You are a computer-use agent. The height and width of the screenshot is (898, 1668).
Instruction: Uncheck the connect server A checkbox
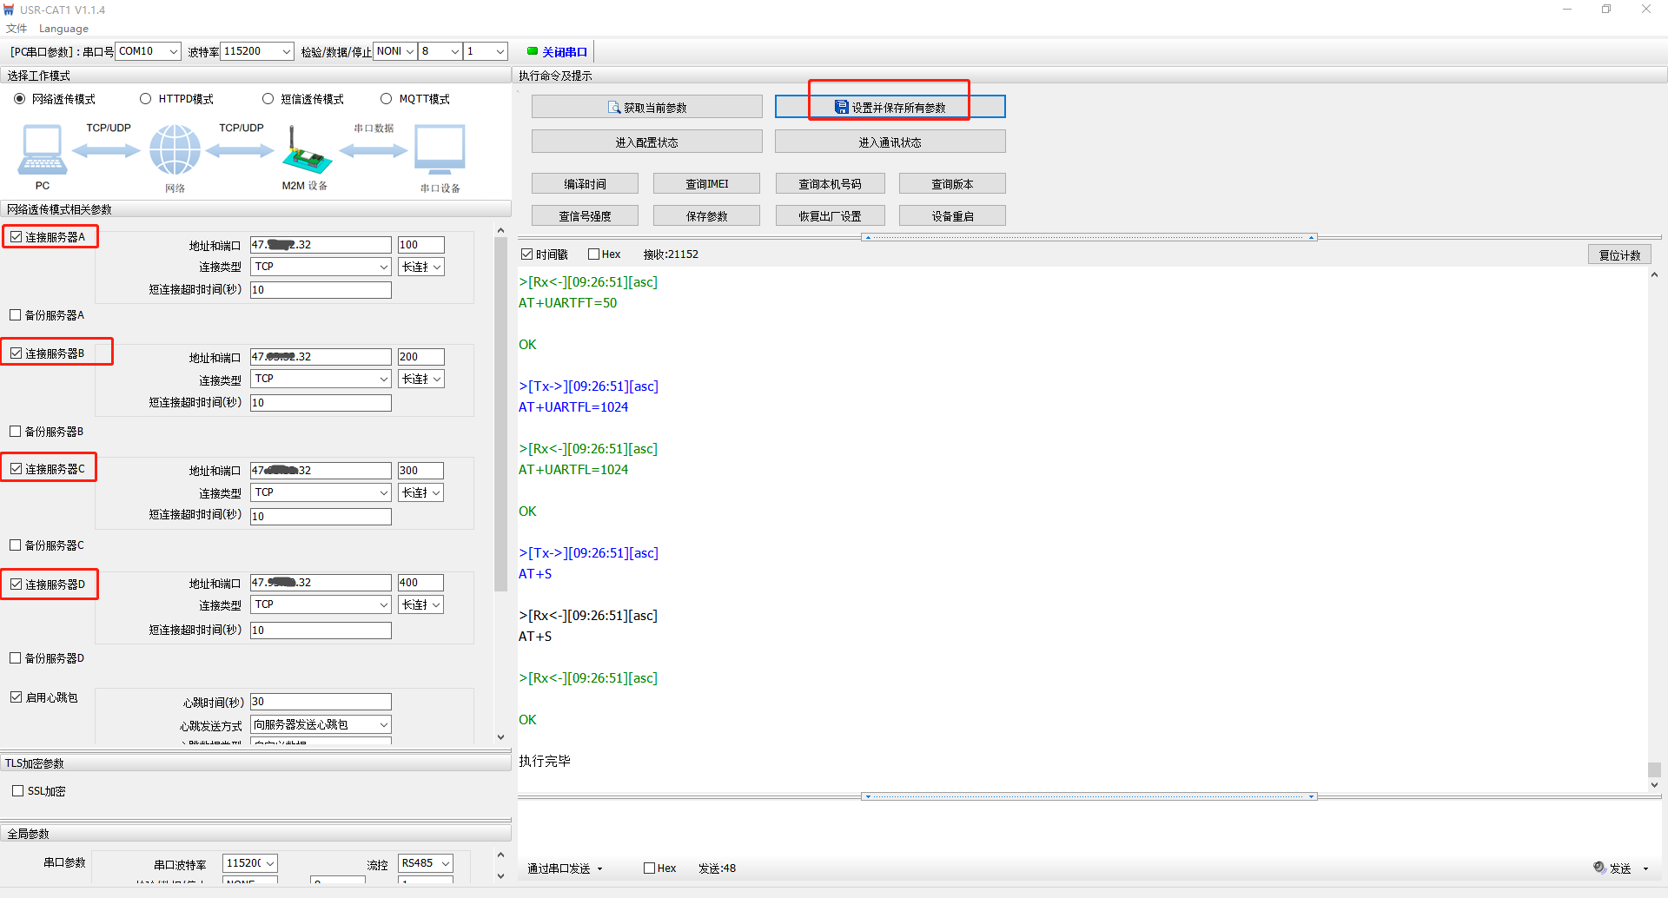(x=17, y=237)
